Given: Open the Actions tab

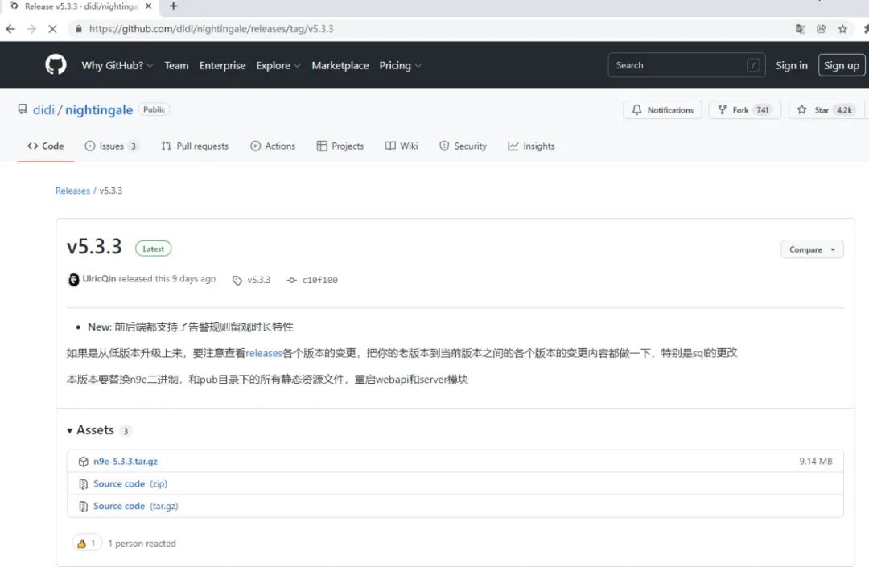Looking at the screenshot, I should [x=273, y=146].
